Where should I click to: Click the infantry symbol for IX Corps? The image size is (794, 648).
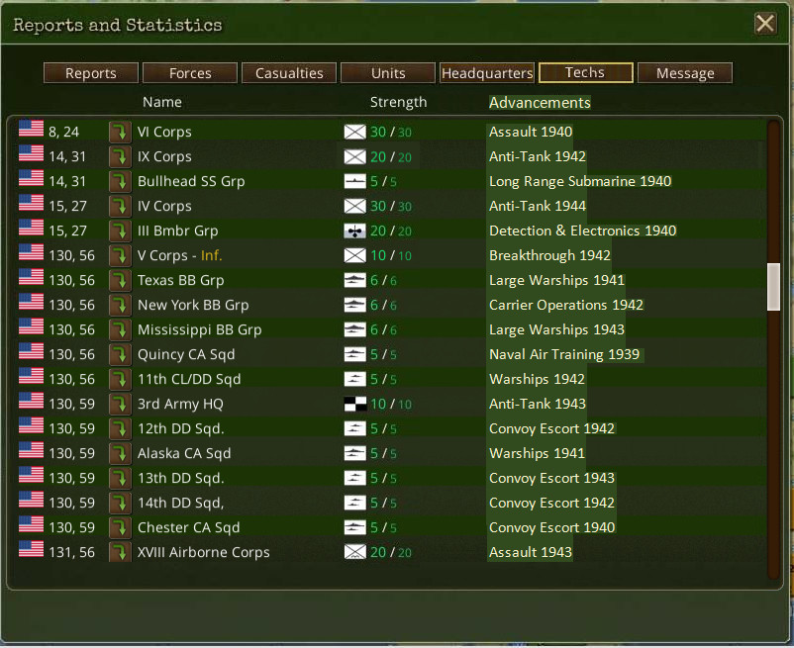point(355,157)
